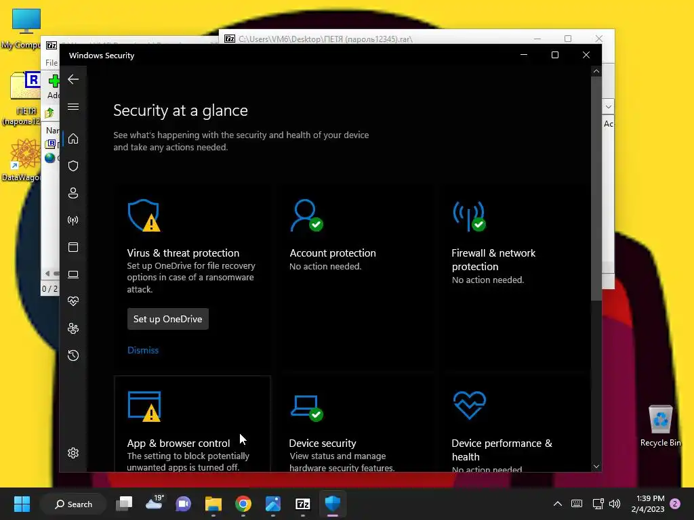Open the Recycle Bin desktop icon
The height and width of the screenshot is (520, 694).
pos(660,425)
